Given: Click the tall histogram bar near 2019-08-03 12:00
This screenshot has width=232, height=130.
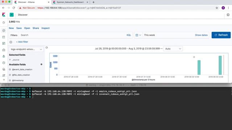Looking at the screenshot, I should tap(220, 65).
